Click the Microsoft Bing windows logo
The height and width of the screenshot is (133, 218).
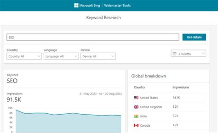(x=76, y=5)
